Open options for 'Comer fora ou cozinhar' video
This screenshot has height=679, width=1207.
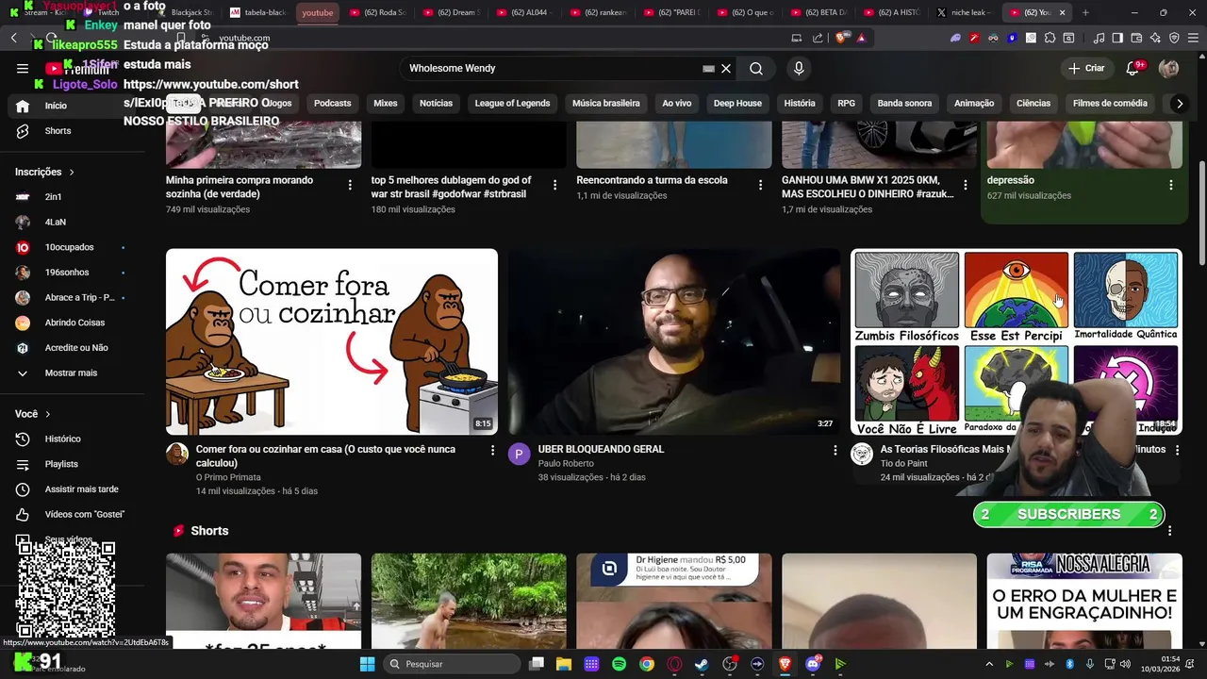pos(492,451)
